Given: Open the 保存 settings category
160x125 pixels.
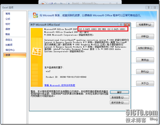Looking at the screenshot, I should coord(8,29).
